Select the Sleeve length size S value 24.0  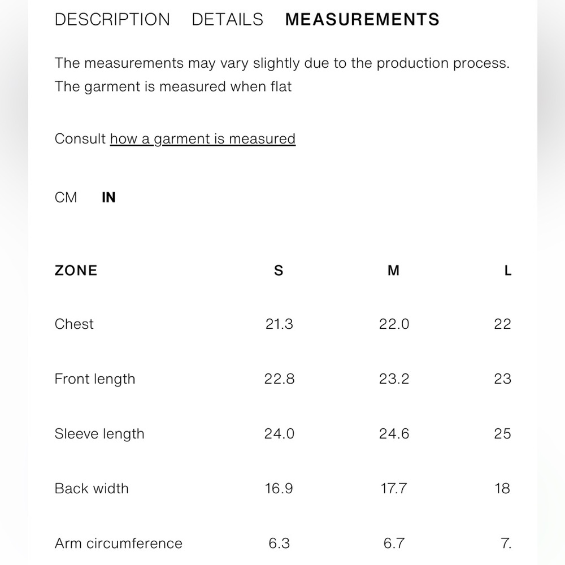coord(279,434)
